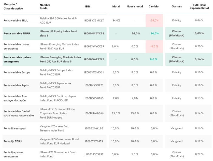
Task: Click the red -8,0 % change cell
Action: (x=154, y=47)
